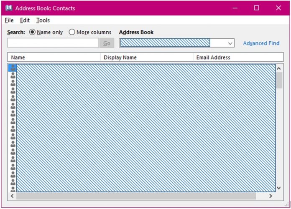Screen dimensions: 291x209
Task: Click the Display Name column header
Action: tap(147, 58)
